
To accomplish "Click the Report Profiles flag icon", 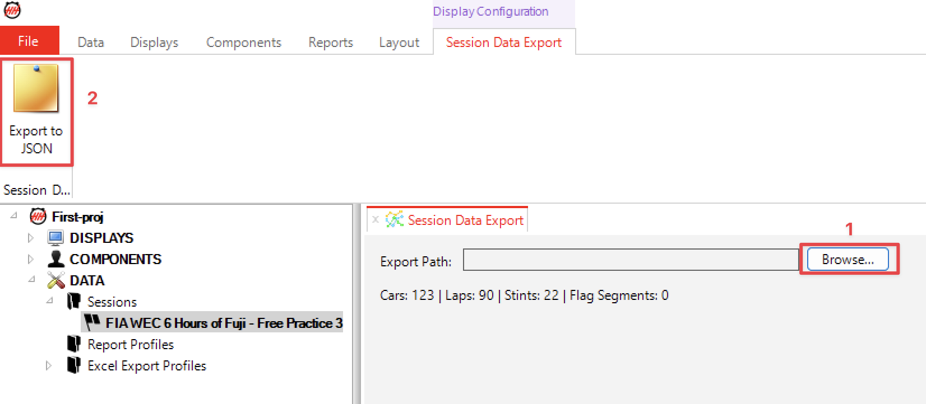I will pos(73,344).
